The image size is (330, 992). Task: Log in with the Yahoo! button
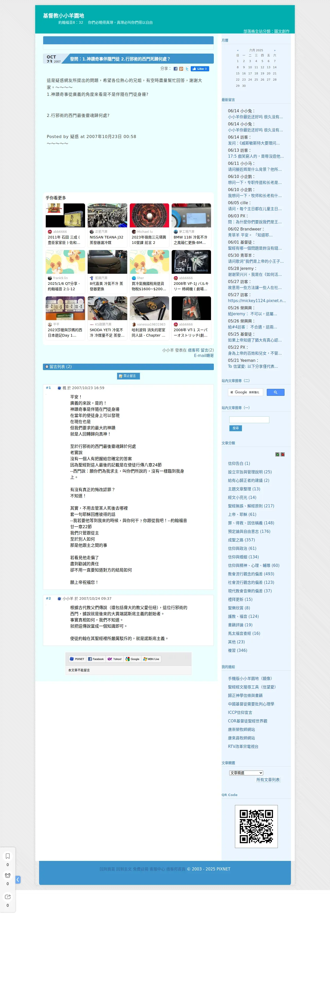tap(115, 659)
